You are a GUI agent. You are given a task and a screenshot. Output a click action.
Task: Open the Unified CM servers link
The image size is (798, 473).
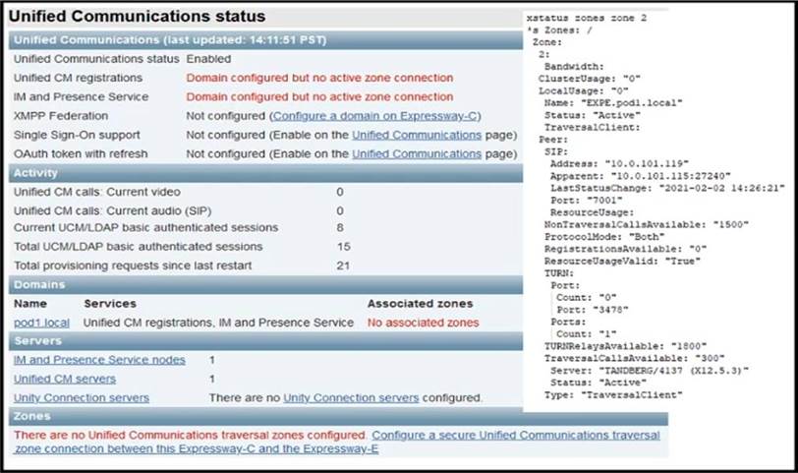[64, 379]
